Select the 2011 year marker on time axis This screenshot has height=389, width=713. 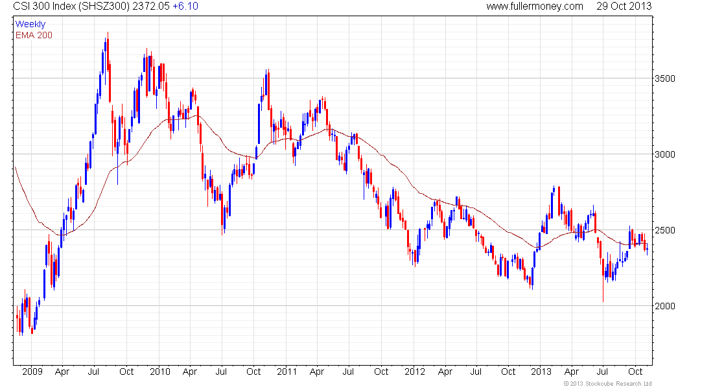(286, 371)
